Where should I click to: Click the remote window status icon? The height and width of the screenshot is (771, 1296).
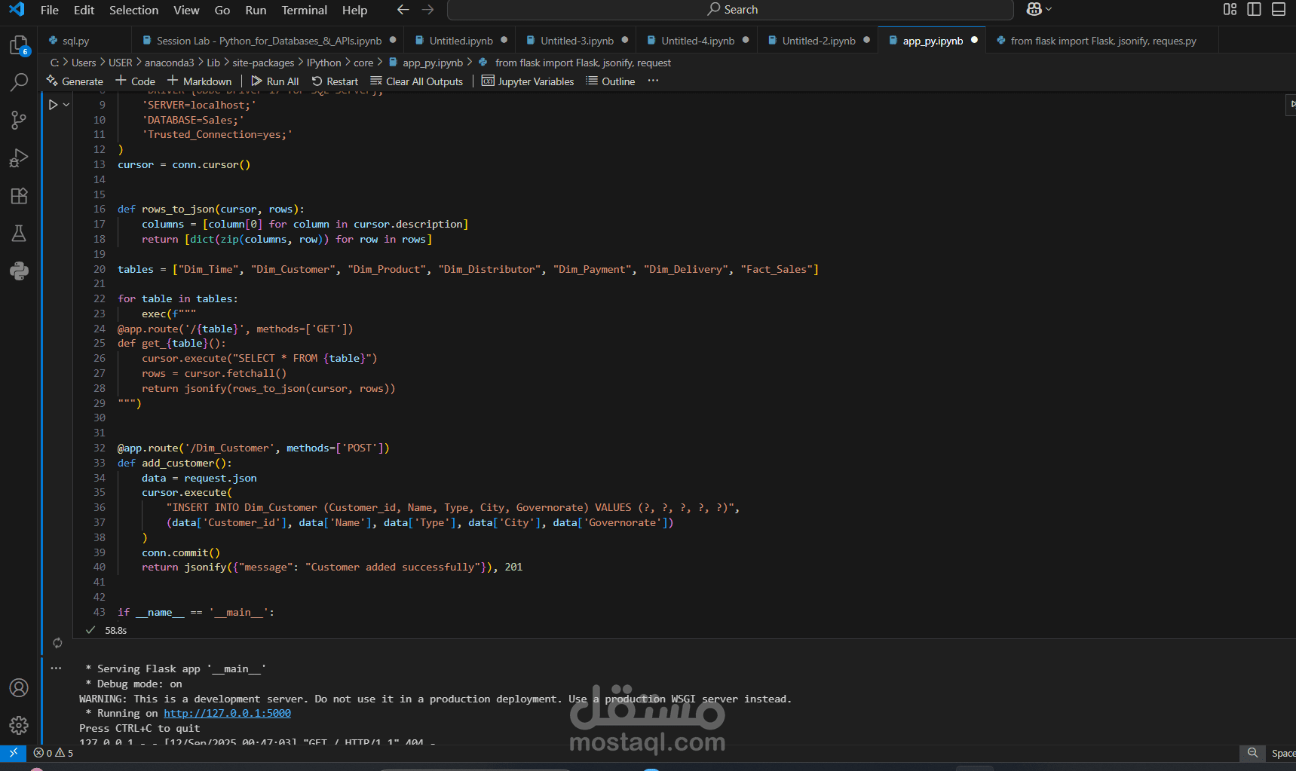click(13, 752)
